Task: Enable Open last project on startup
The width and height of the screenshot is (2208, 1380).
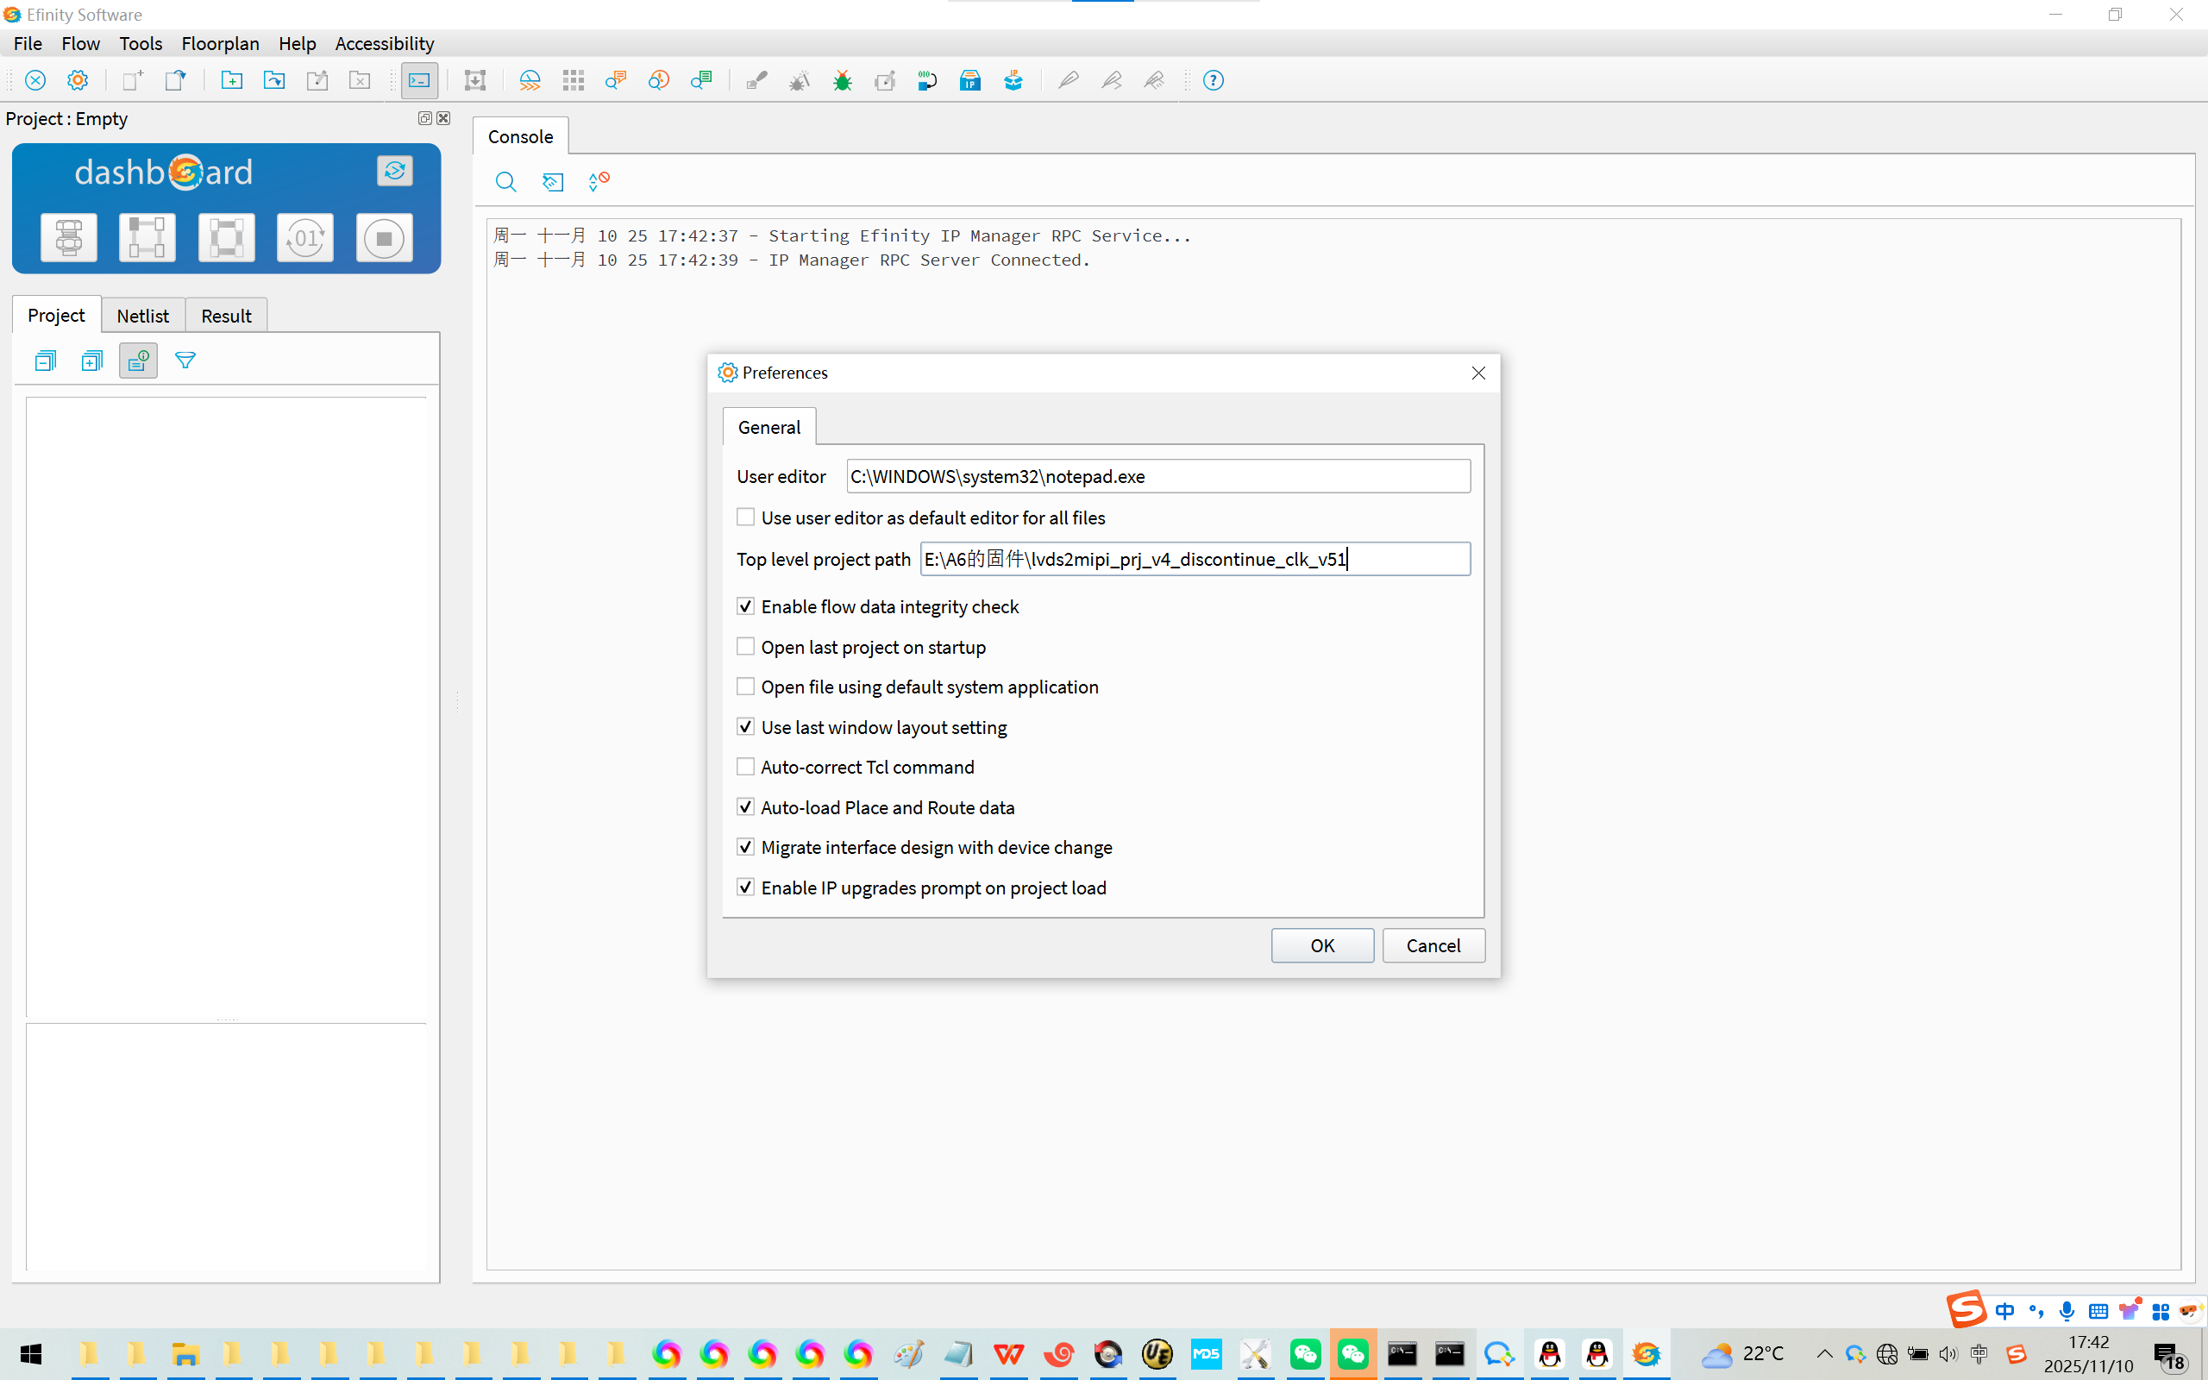Action: (745, 647)
